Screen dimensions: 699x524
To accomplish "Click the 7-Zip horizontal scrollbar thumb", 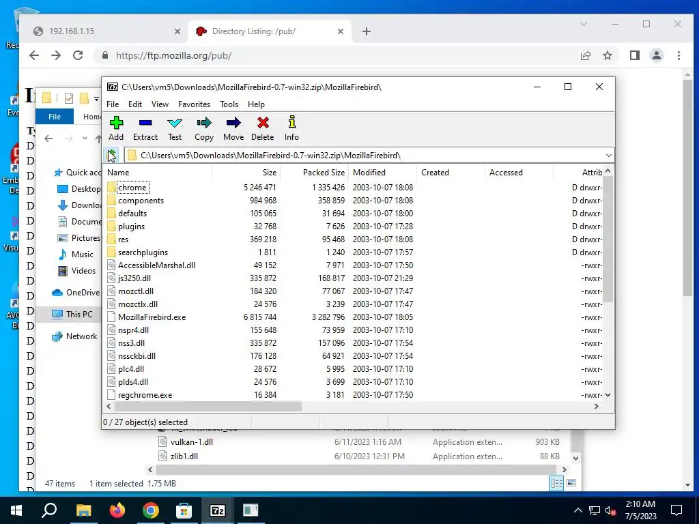I will tap(208, 407).
